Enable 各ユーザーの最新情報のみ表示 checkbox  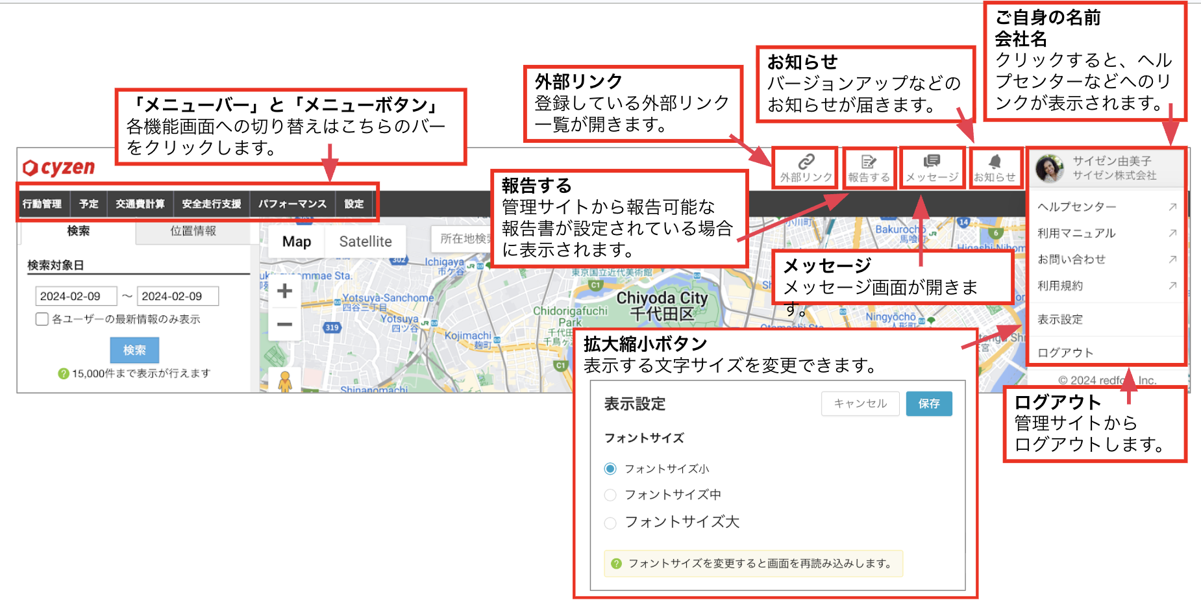[42, 319]
